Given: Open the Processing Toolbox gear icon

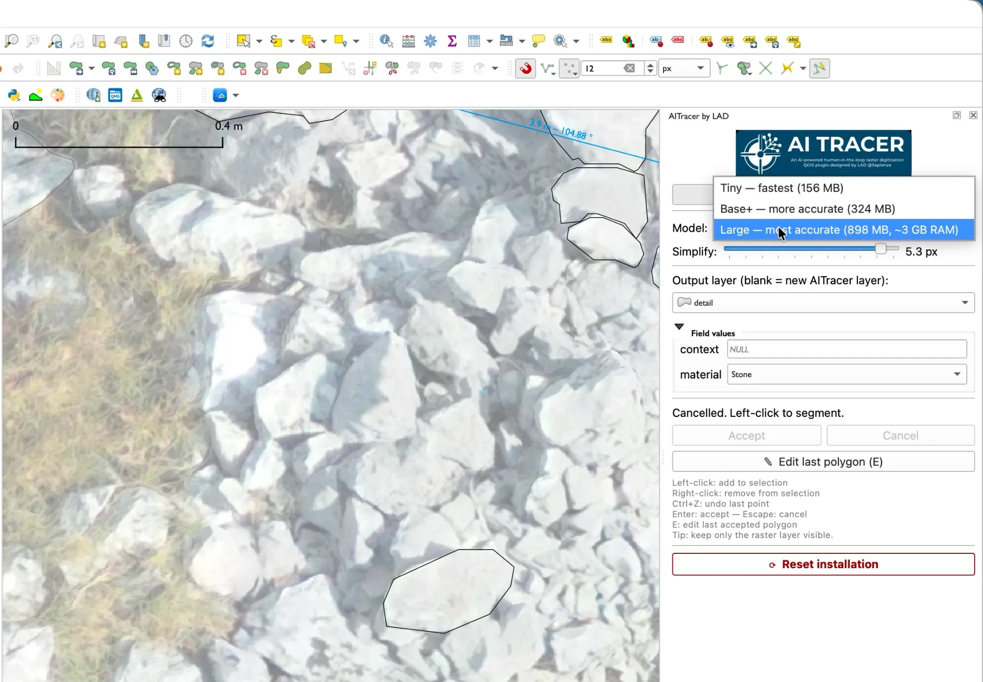Looking at the screenshot, I should 430,41.
